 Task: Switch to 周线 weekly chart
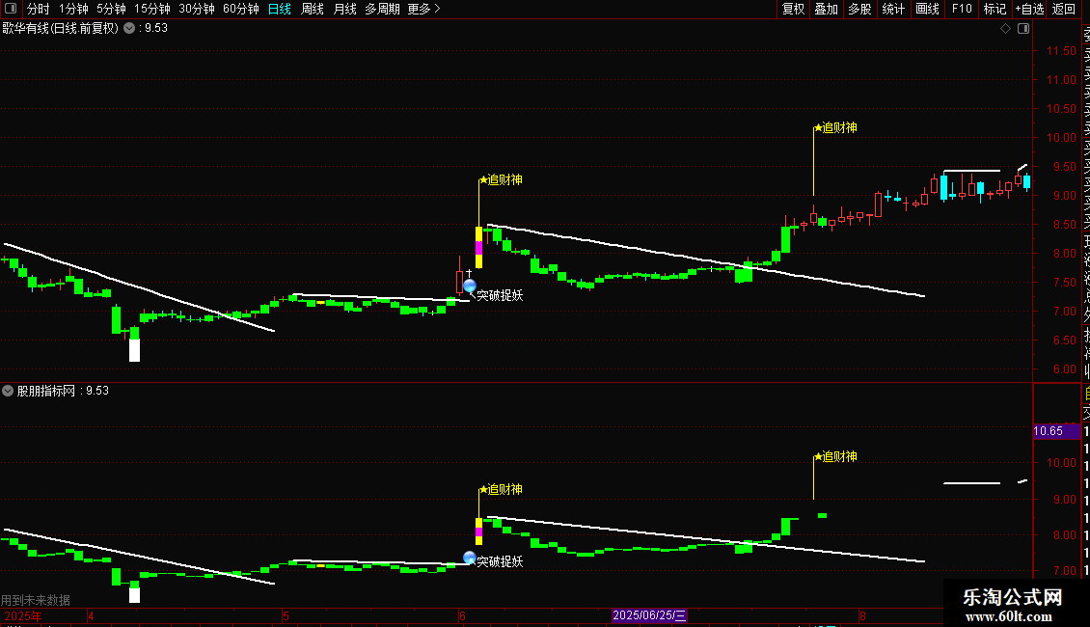pyautogui.click(x=313, y=9)
